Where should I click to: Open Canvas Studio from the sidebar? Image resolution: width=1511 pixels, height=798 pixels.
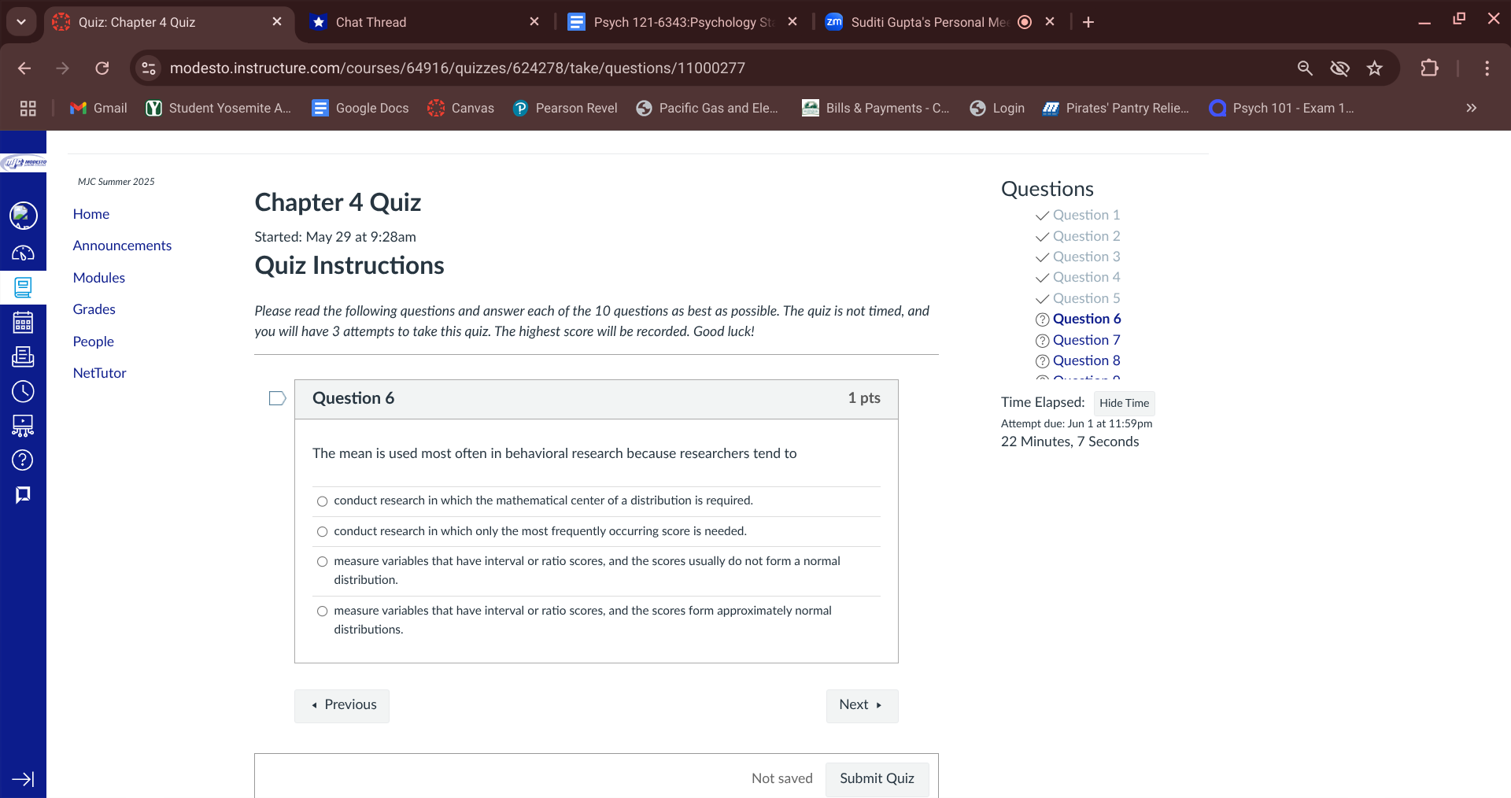[x=24, y=426]
